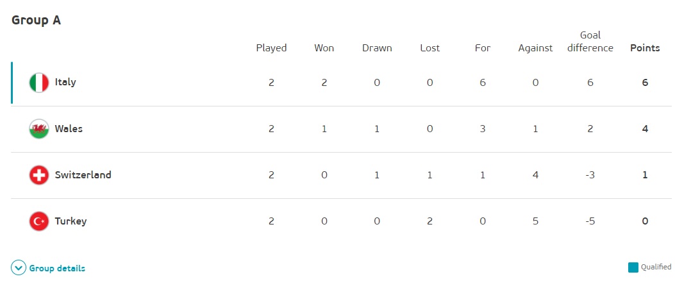Click the Won column header
This screenshot has height=288, width=675.
324,47
